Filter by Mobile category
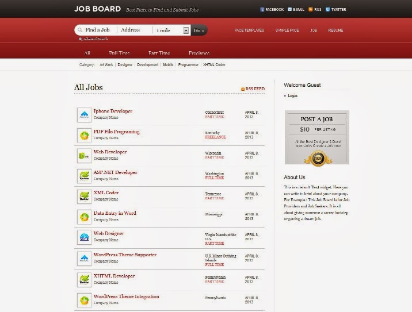This screenshot has height=312, width=412. point(168,64)
